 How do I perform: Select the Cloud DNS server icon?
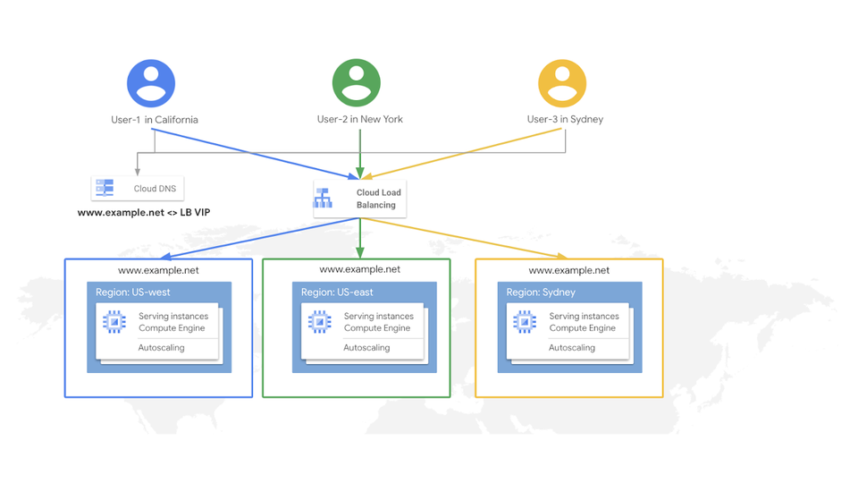coord(105,188)
